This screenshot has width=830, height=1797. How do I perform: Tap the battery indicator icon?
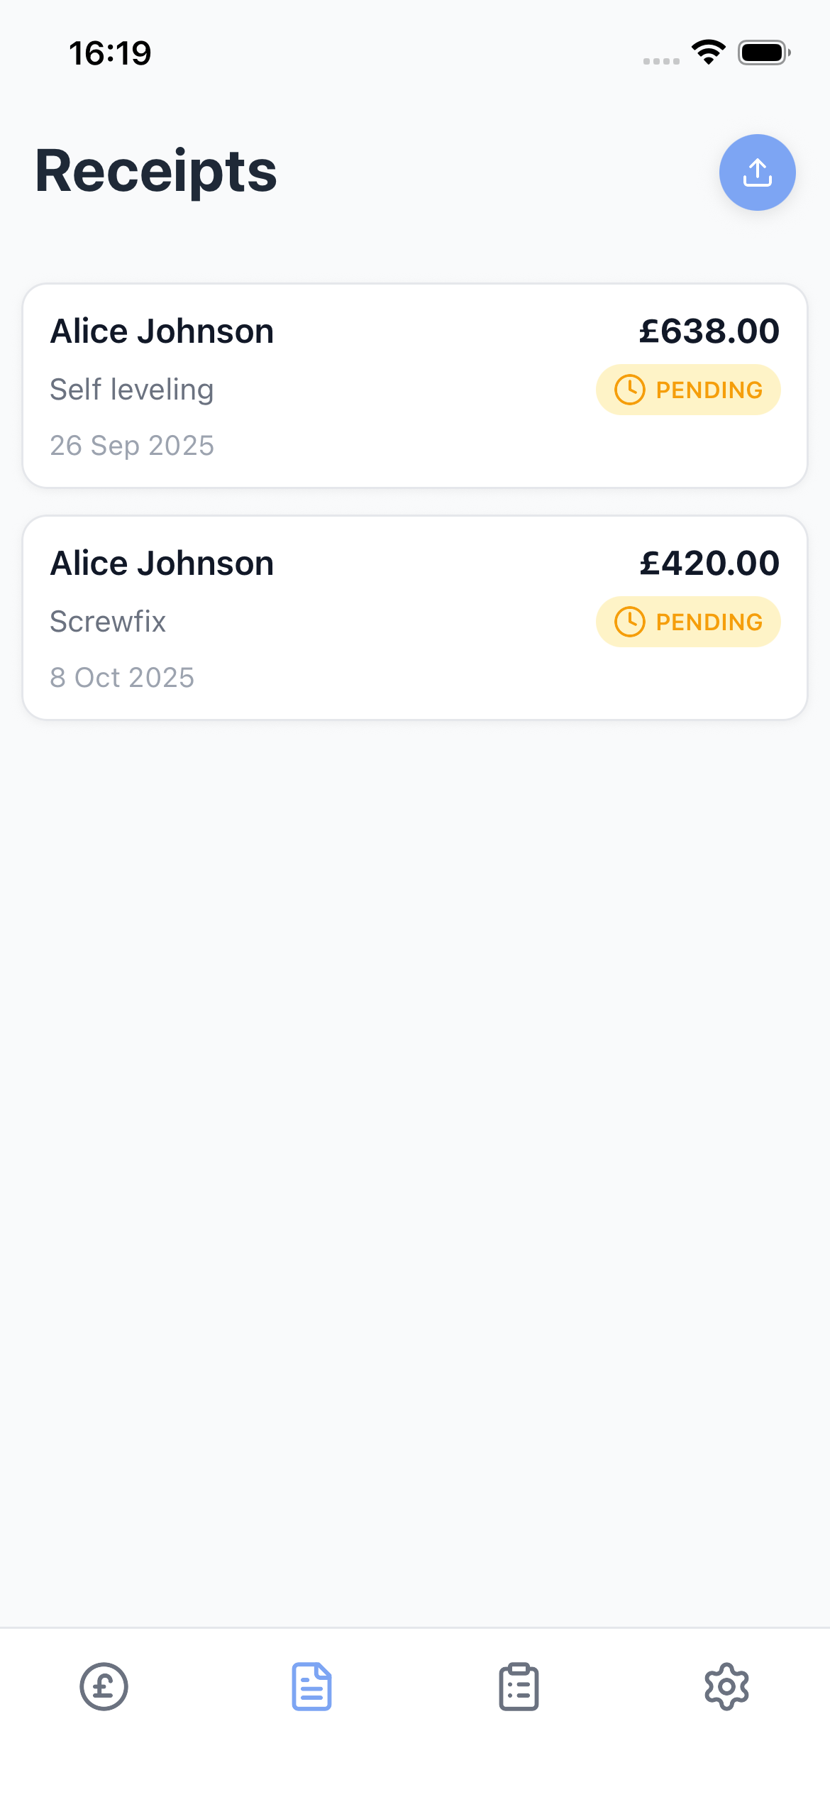pos(763,53)
